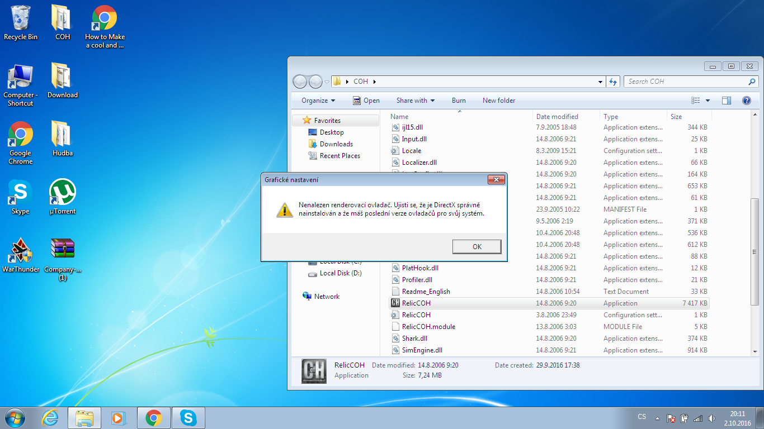Viewport: 764px width, 429px height.
Task: Select the 'How to Make a cool and' Chrome shortcut
Action: (105, 27)
